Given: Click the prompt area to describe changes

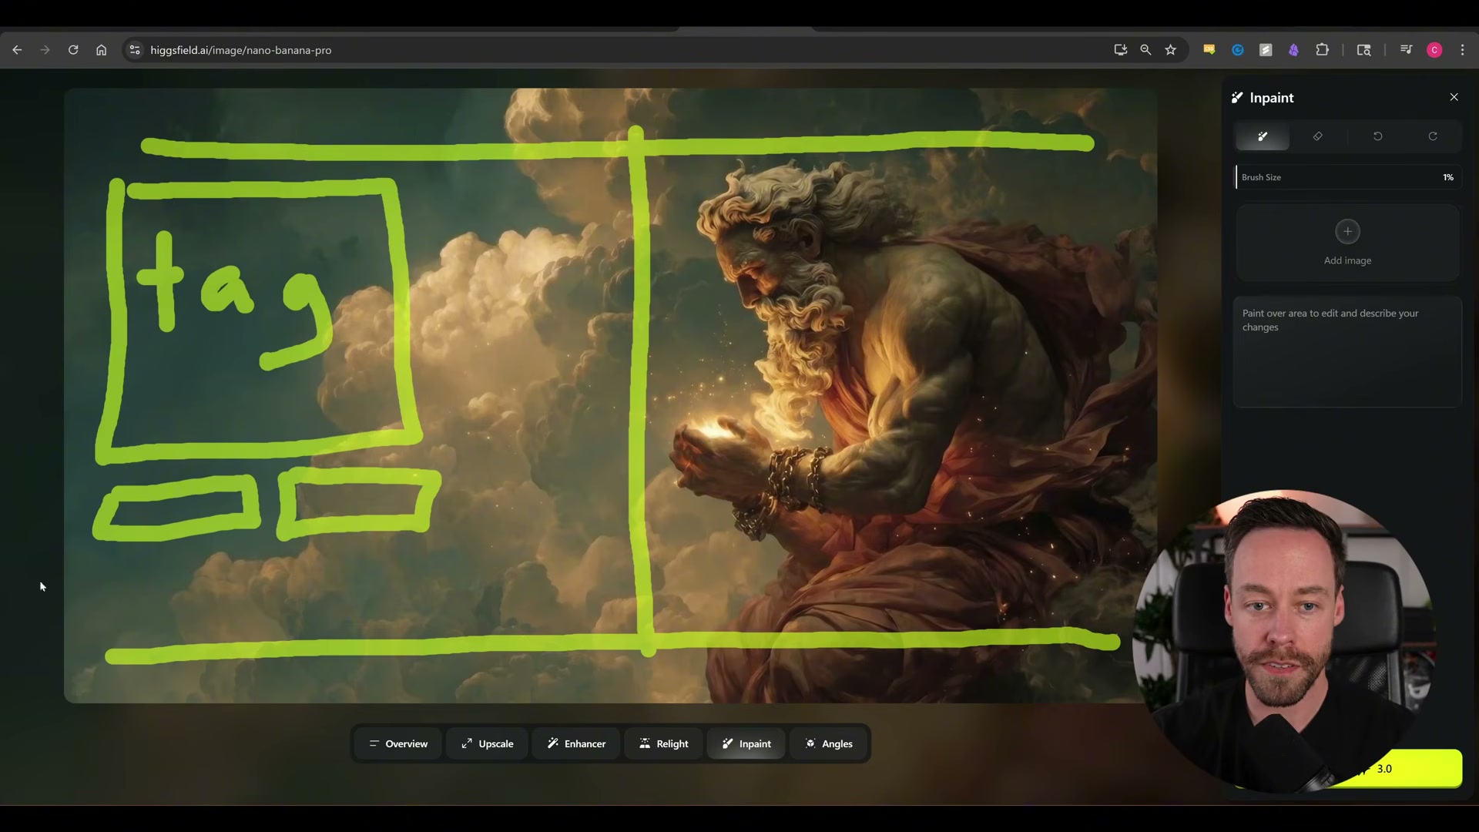Looking at the screenshot, I should [x=1346, y=351].
